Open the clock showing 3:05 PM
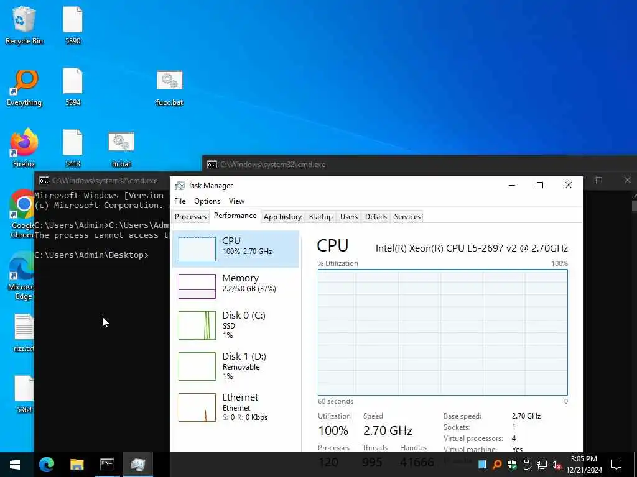This screenshot has width=637, height=477. tap(584, 465)
